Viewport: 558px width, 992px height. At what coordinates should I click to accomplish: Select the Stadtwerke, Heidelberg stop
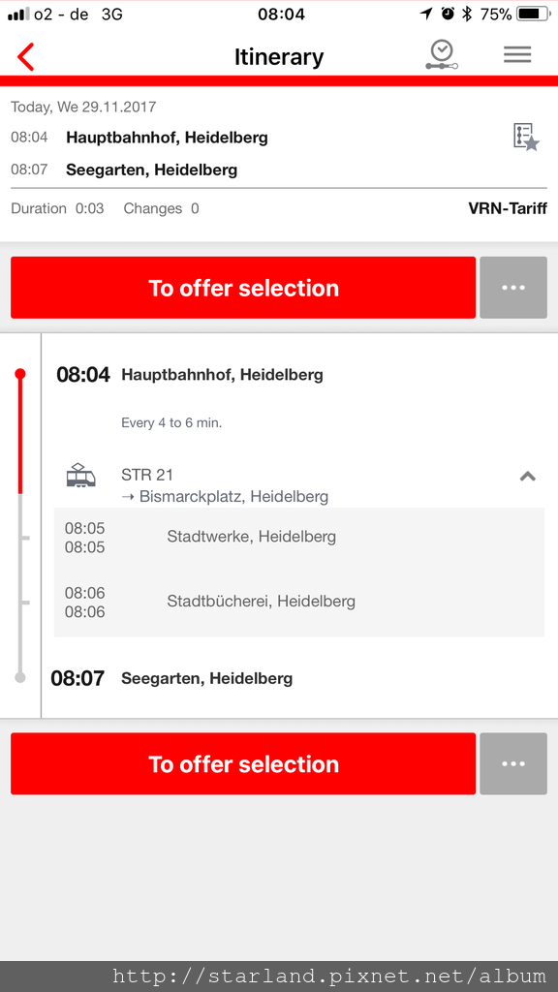[x=298, y=538]
